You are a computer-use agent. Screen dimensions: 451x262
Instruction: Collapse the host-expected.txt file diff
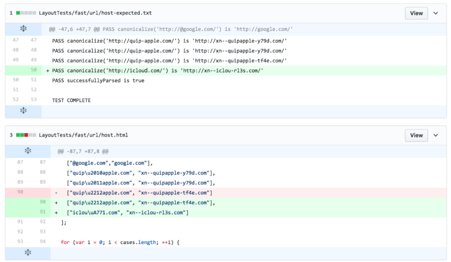click(436, 13)
